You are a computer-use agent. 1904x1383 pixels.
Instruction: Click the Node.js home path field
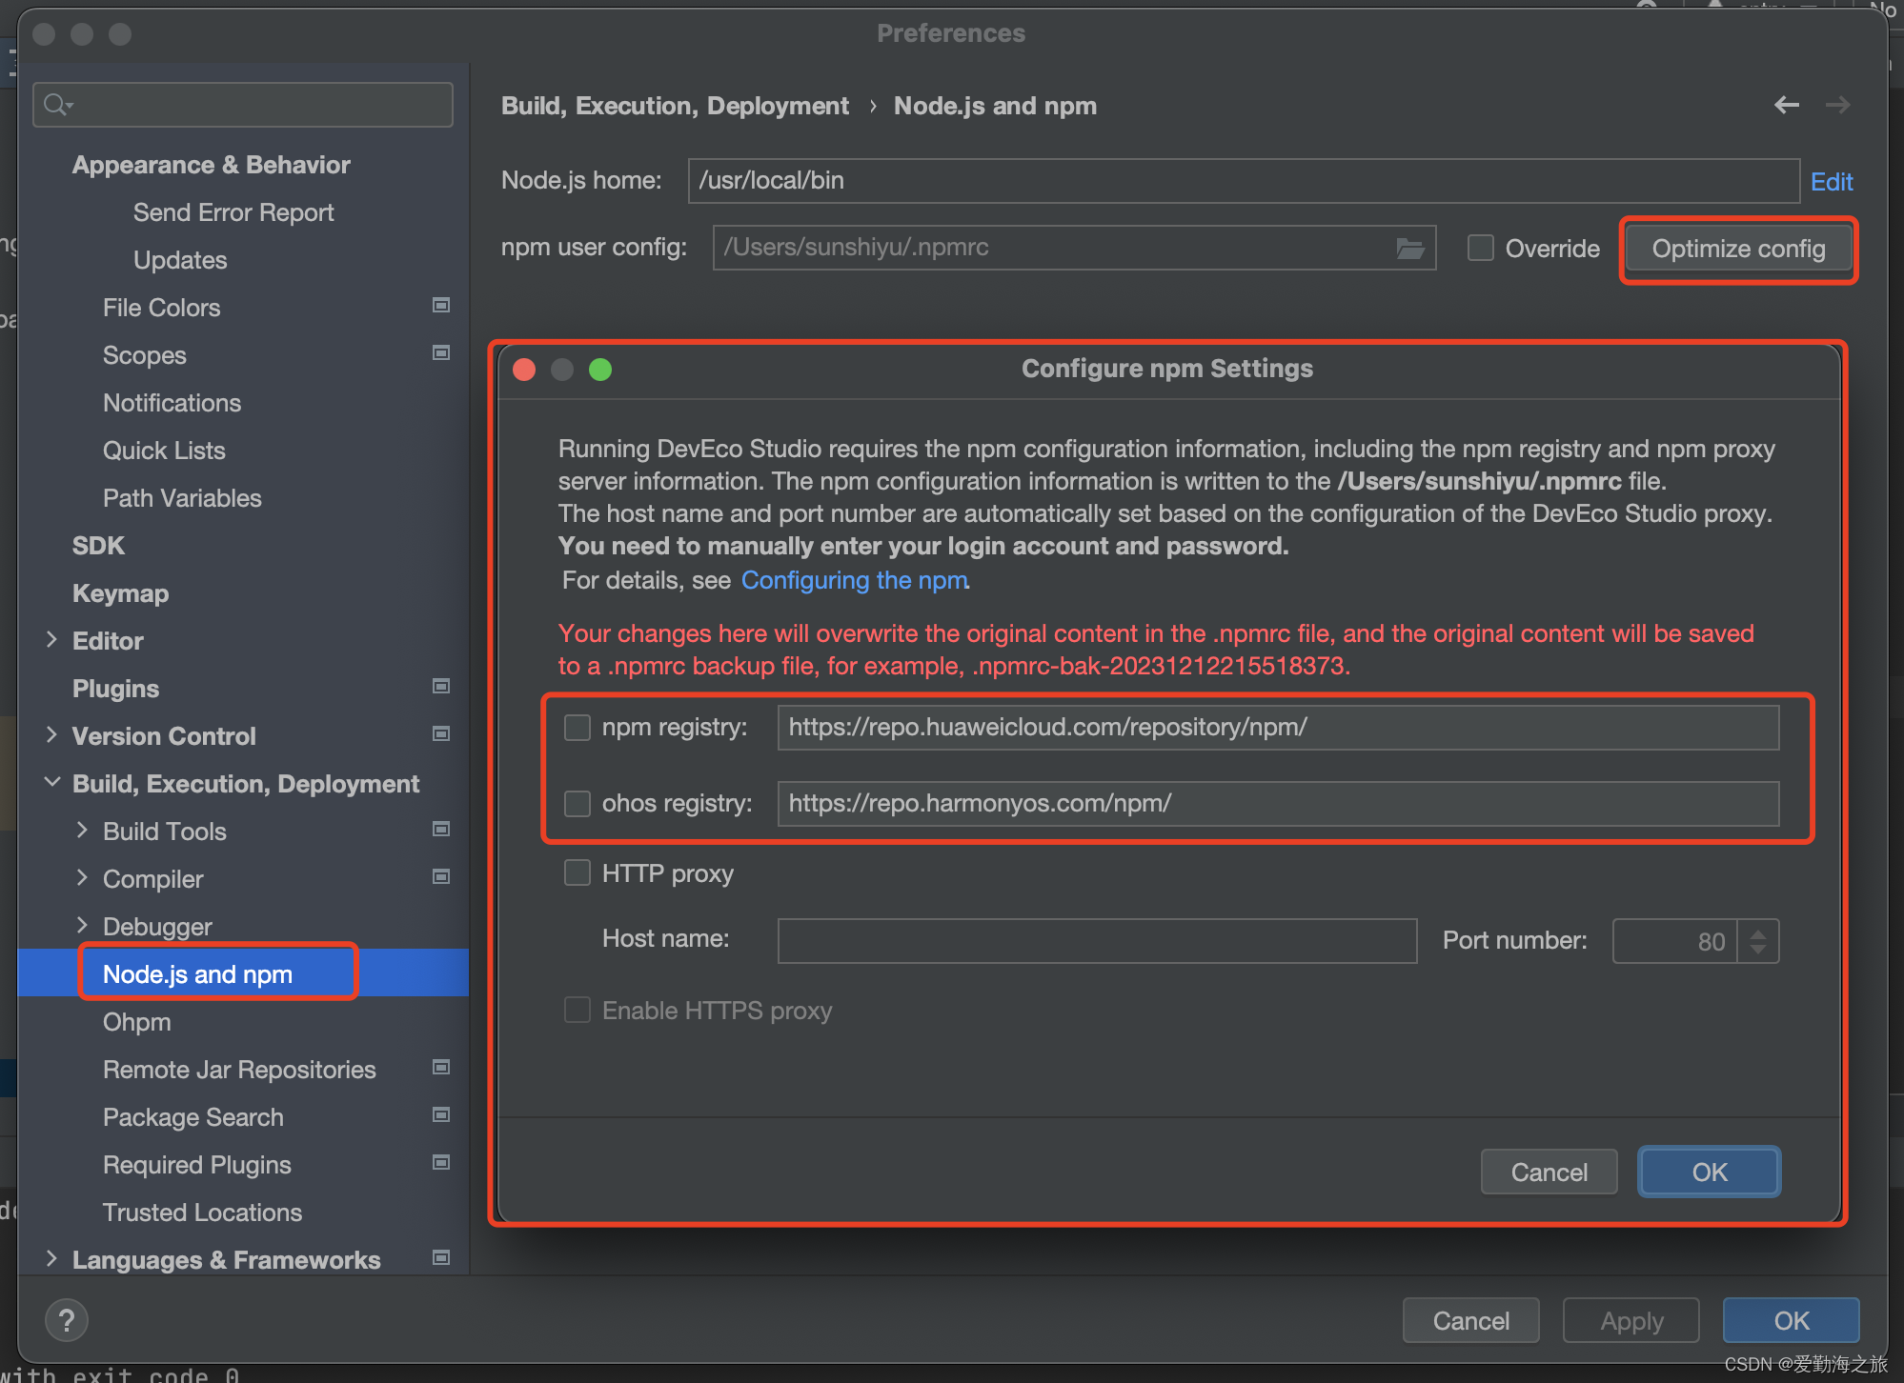coord(1244,181)
